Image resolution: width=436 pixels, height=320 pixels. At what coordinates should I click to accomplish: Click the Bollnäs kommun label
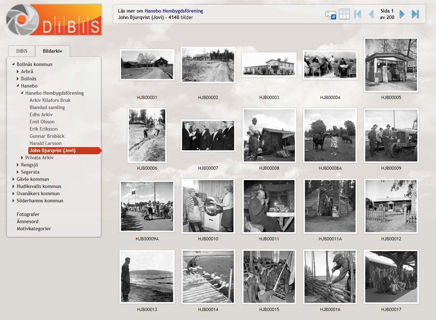point(34,64)
